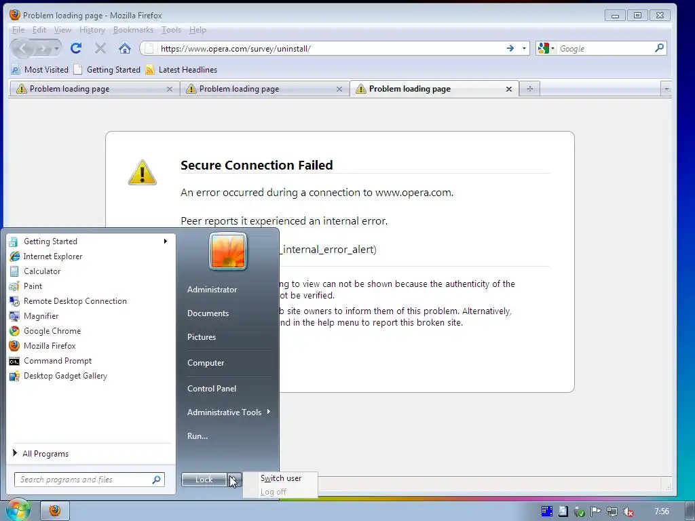
Task: Open Administrator folder link
Action: pos(212,290)
